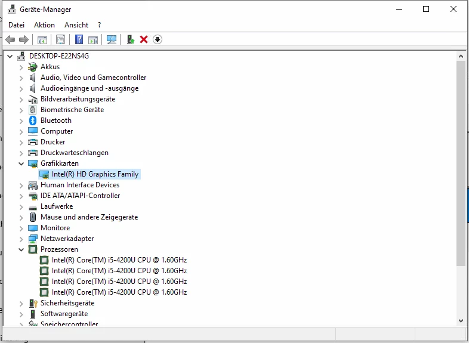Open the Datei menu
Image resolution: width=469 pixels, height=343 pixels.
point(17,25)
